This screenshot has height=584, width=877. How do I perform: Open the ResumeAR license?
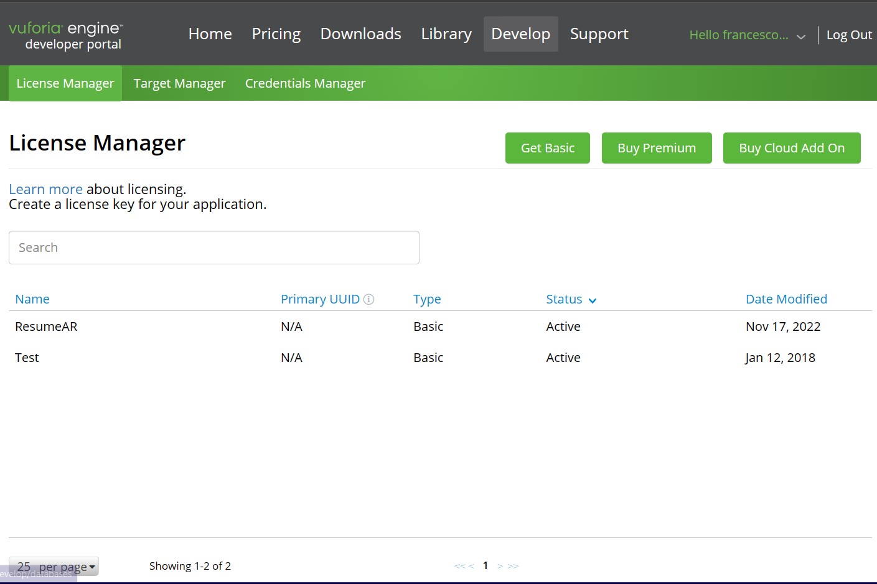(x=46, y=327)
